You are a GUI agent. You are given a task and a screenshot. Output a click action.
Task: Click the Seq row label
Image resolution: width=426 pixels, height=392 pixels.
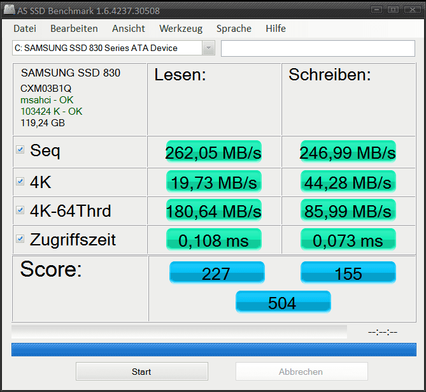coord(45,151)
